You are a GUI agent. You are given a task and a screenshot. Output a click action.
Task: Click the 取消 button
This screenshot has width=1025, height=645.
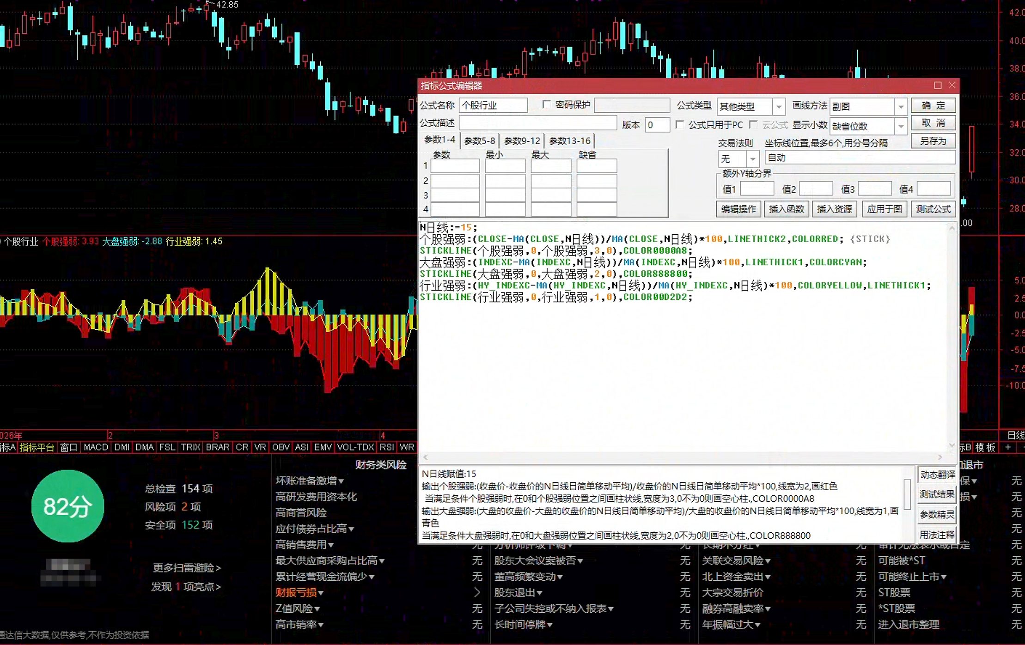[x=933, y=123]
